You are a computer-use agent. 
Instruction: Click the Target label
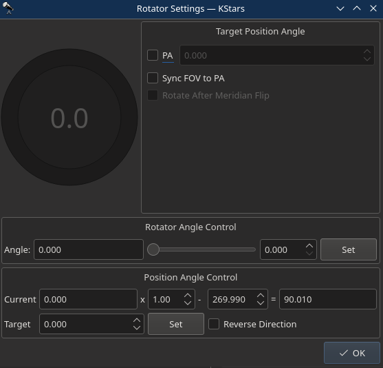click(17, 325)
